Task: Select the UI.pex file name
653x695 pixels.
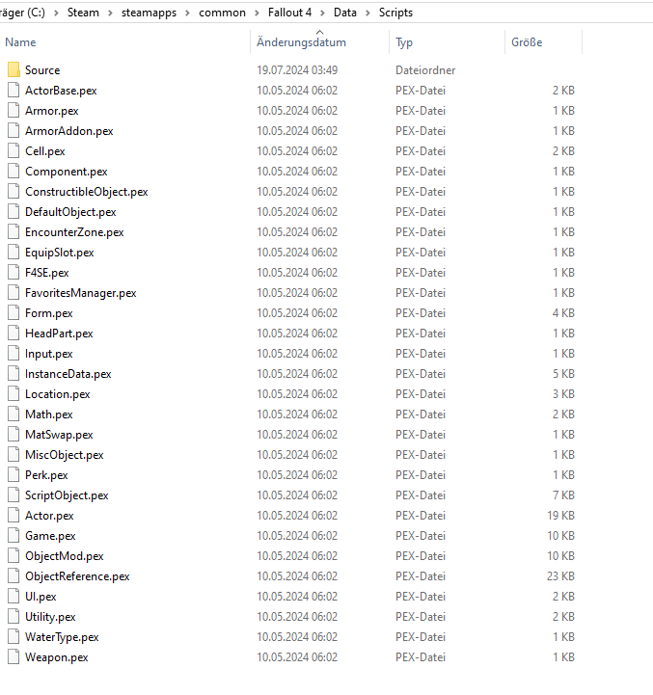Action: (x=41, y=597)
